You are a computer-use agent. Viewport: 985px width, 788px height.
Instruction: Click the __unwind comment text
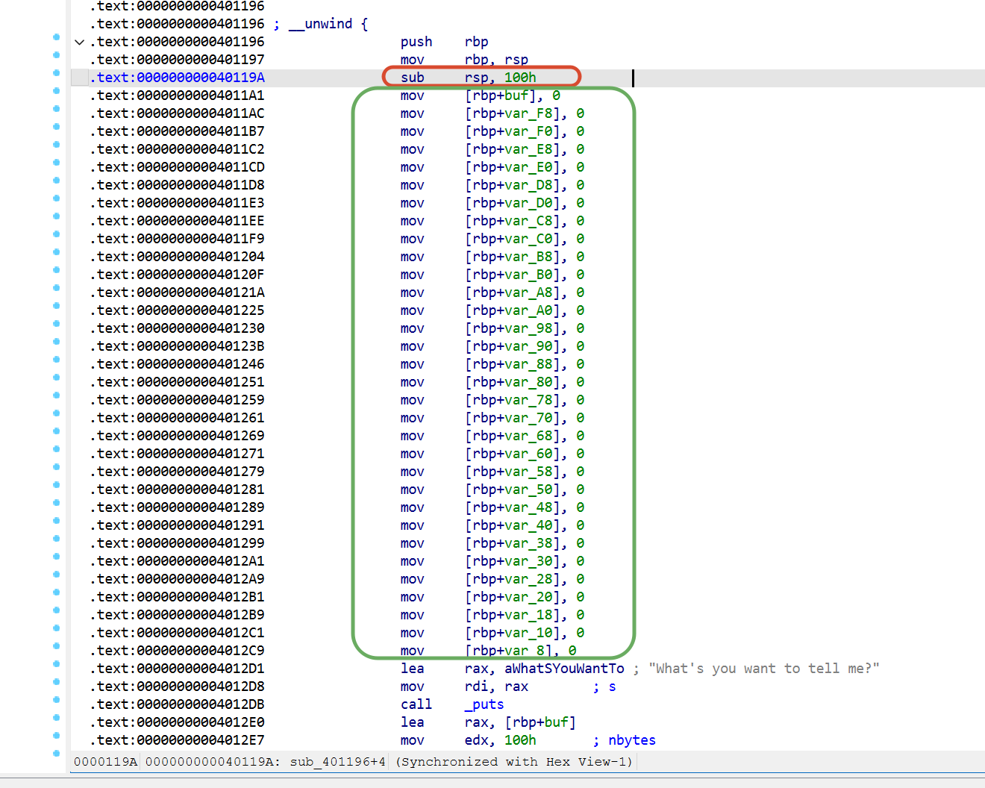(x=321, y=24)
